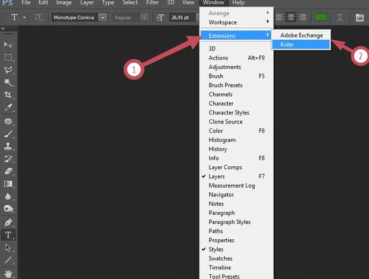Open the Image menu

pyautogui.click(x=64, y=2)
